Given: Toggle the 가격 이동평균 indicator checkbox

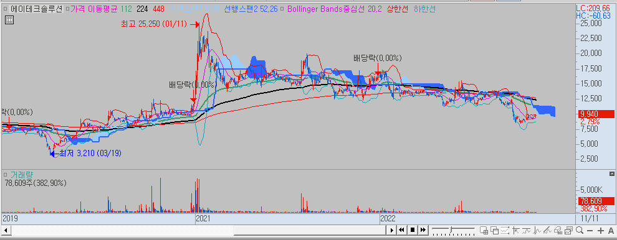Looking at the screenshot, I should click(x=67, y=9).
